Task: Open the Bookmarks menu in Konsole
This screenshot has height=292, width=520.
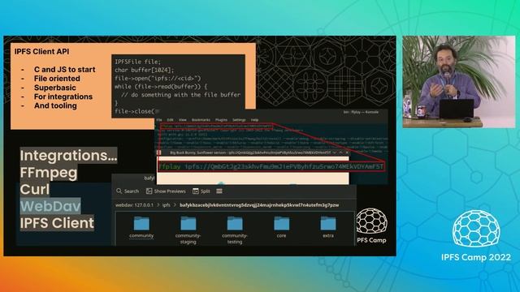Action: click(x=201, y=120)
